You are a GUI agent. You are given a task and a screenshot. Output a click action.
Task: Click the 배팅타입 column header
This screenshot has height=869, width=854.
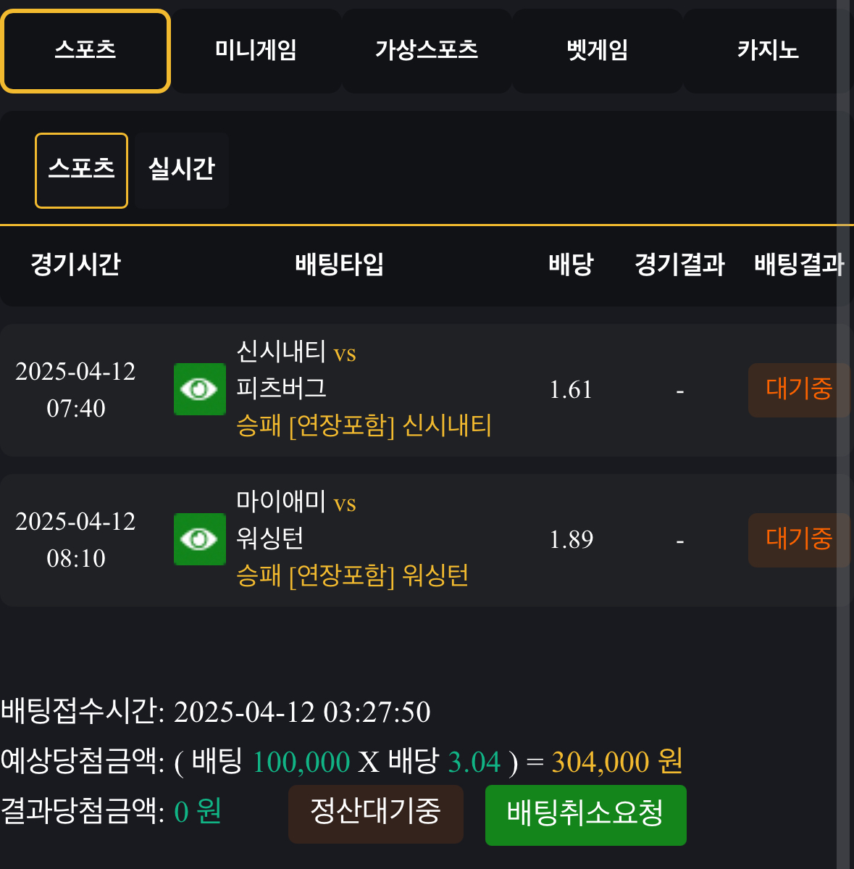tap(339, 265)
